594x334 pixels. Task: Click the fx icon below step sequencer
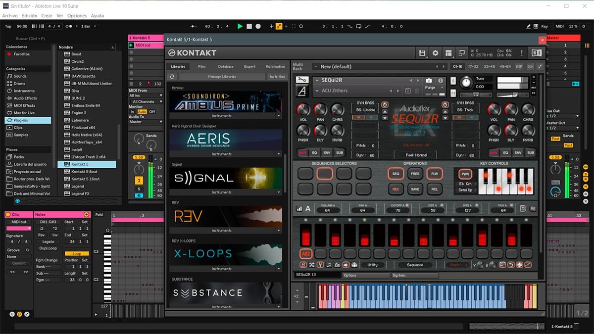coord(337,265)
